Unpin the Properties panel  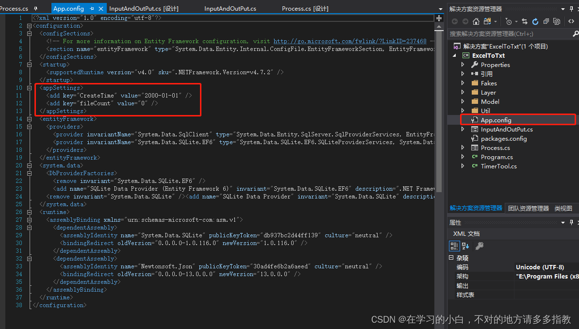click(571, 222)
